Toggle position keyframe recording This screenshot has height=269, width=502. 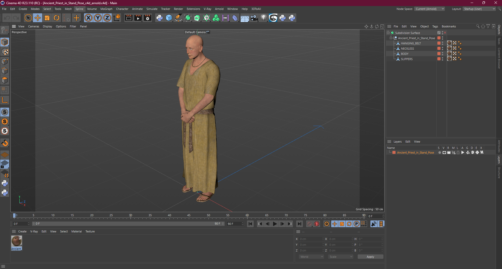point(335,224)
